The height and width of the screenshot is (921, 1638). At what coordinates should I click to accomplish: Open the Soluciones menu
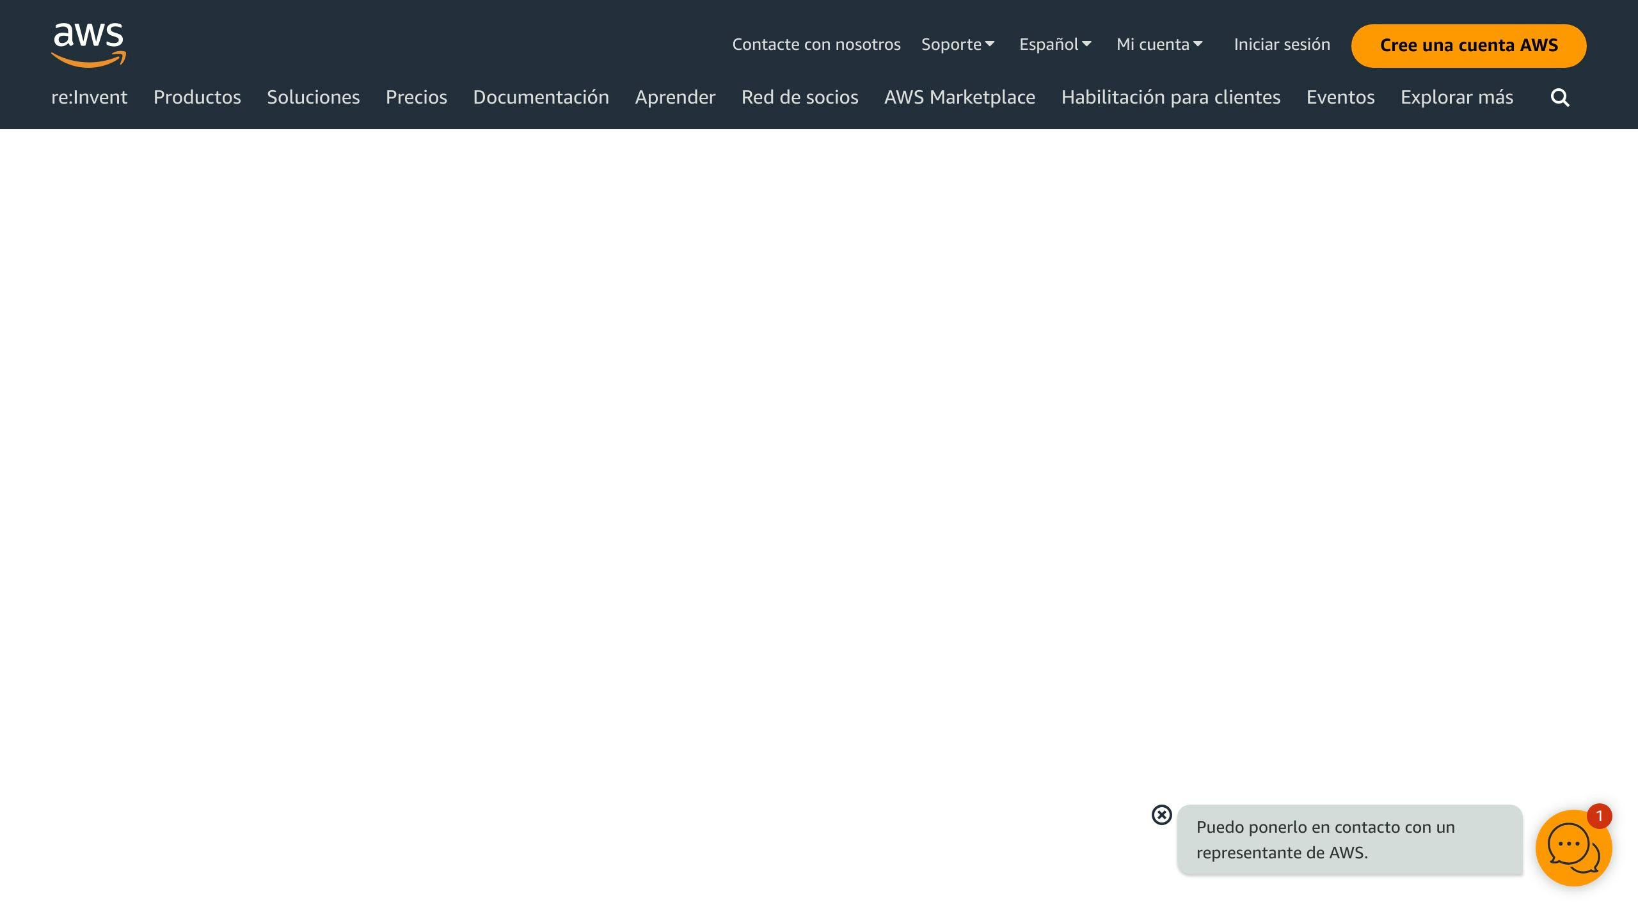(314, 97)
